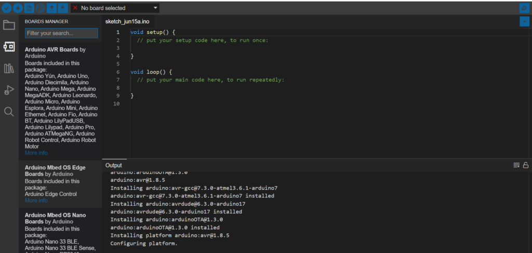Image resolution: width=532 pixels, height=253 pixels.
Task: Open the Debug sidebar icon
Action: point(9,90)
